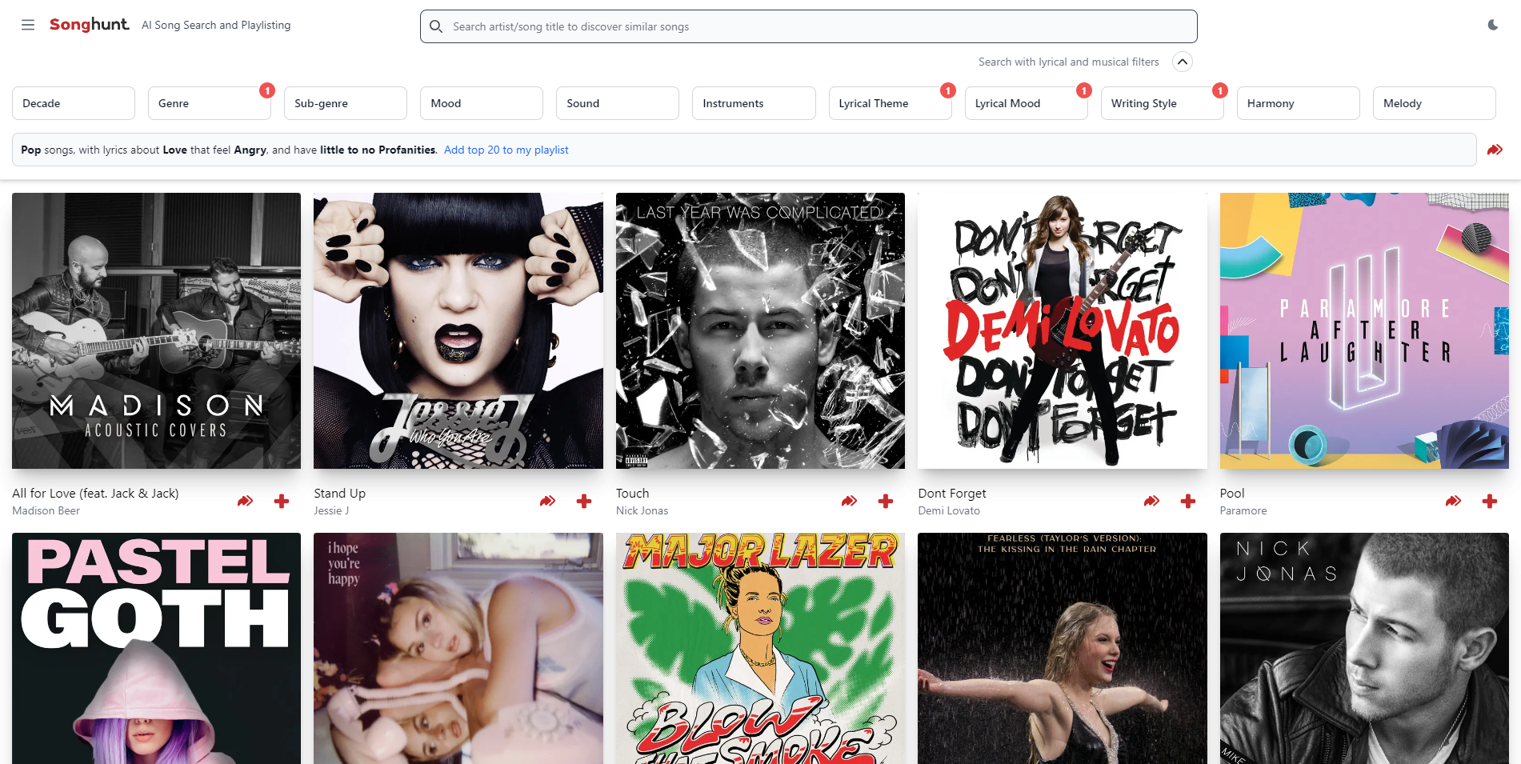Share 'Touch' by Nick Jonas
Screen dimensions: 1521x764
849,501
